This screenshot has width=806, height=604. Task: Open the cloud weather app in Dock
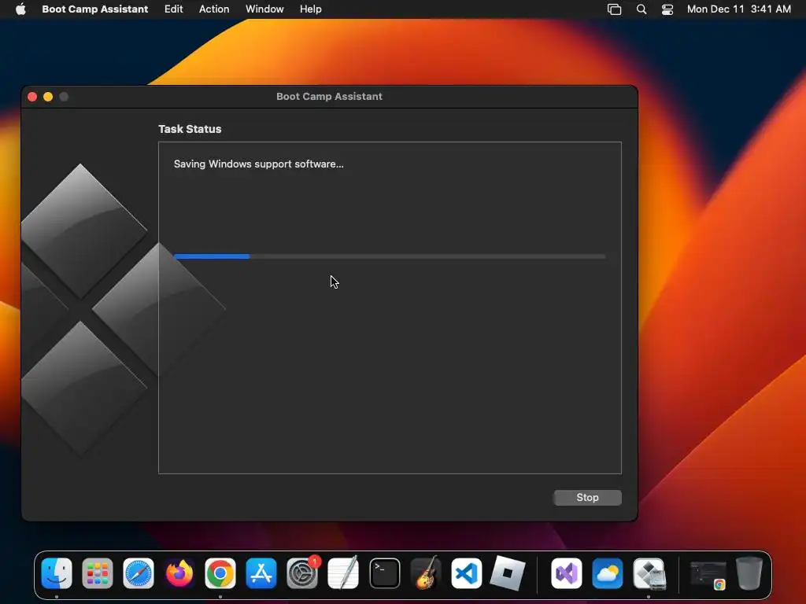(x=608, y=573)
